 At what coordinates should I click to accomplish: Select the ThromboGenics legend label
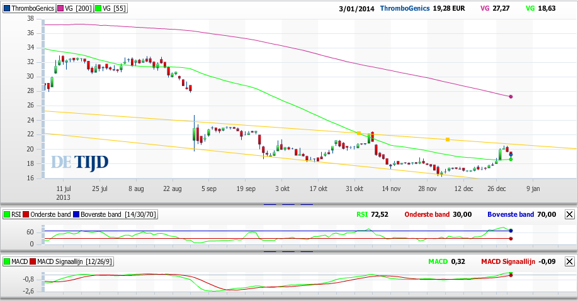click(x=33, y=8)
